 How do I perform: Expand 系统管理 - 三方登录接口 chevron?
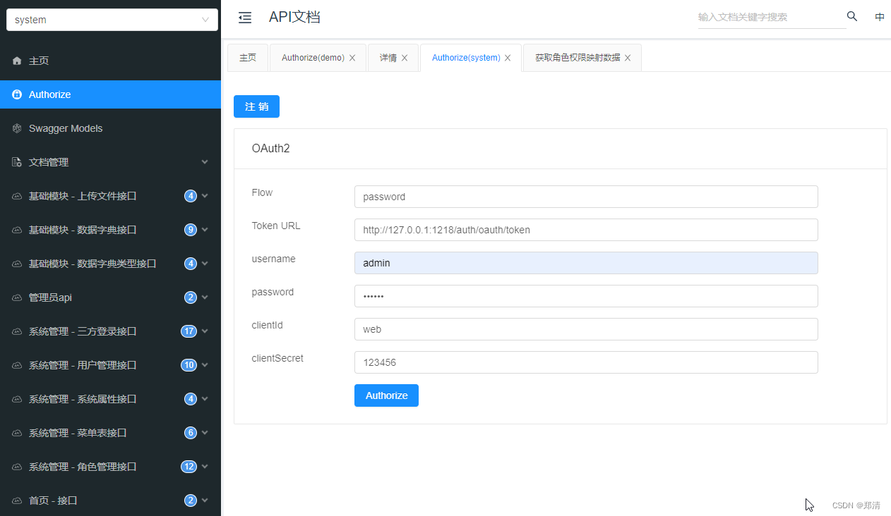coord(205,331)
